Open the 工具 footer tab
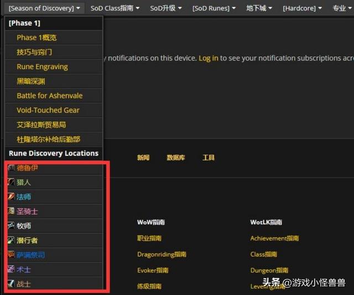This screenshot has height=295, width=354. [209, 157]
